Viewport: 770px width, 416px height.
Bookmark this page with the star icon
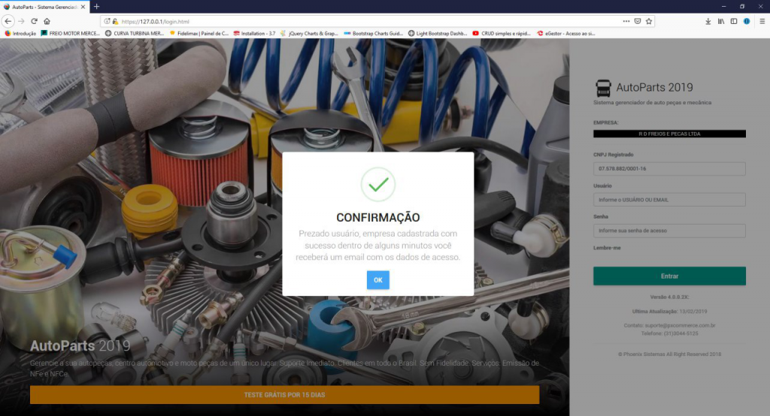649,21
